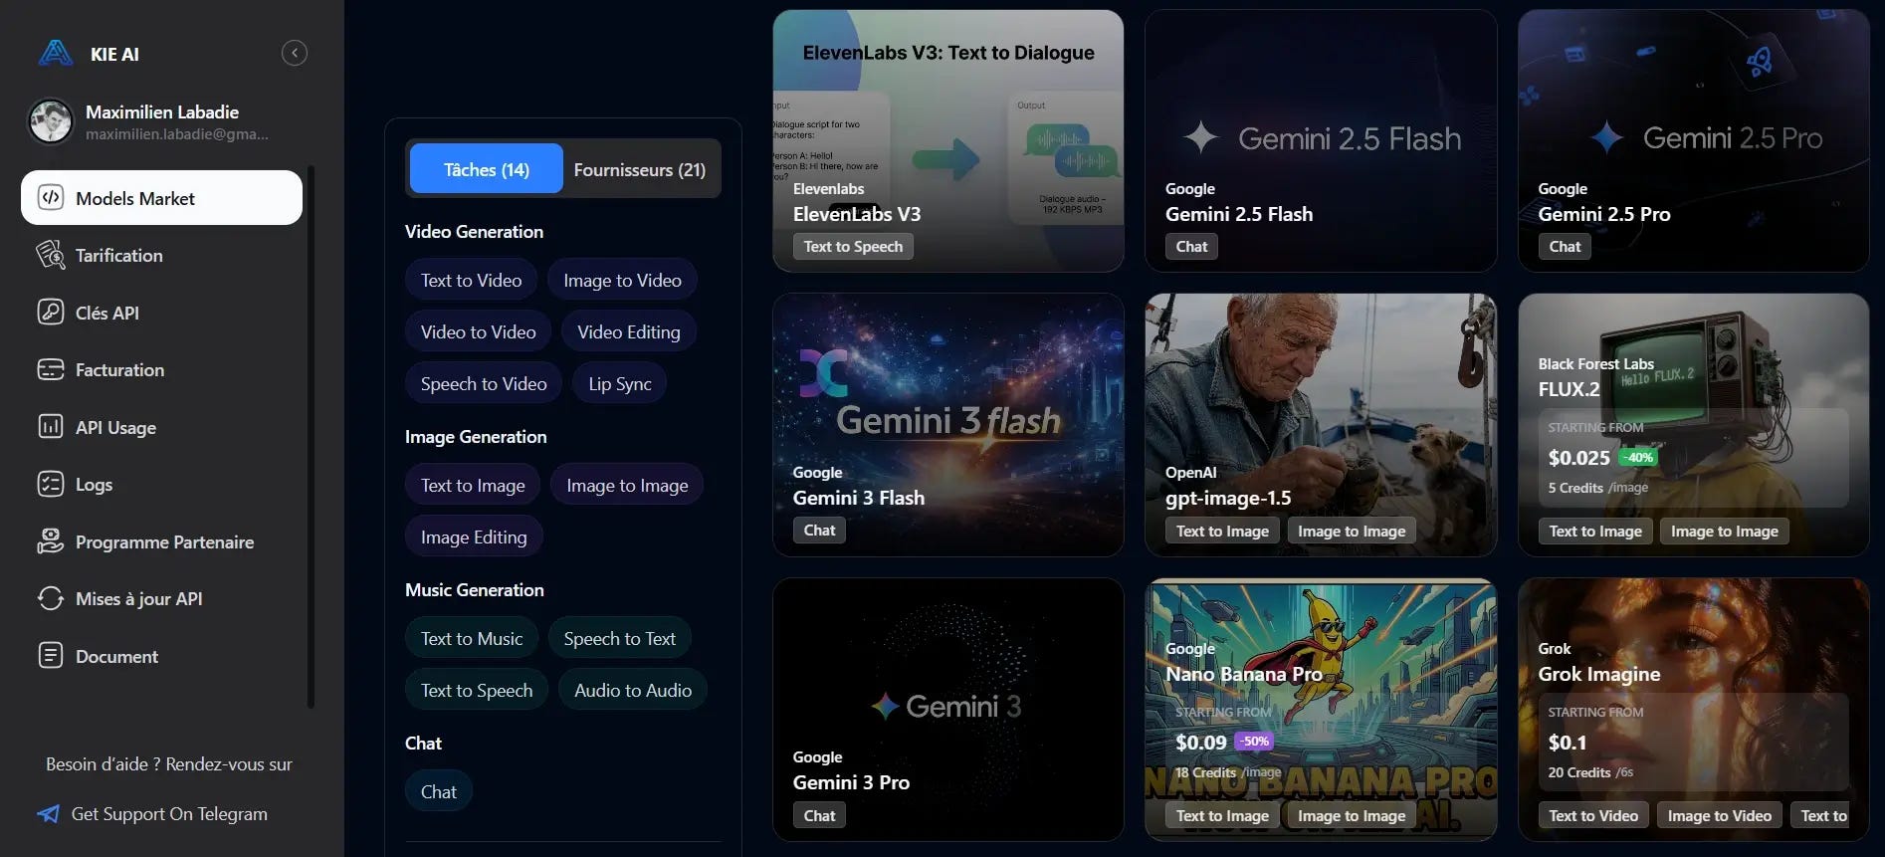
Task: Click the Document page icon
Action: click(x=51, y=656)
